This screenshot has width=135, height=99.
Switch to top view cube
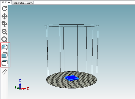pos(4,63)
